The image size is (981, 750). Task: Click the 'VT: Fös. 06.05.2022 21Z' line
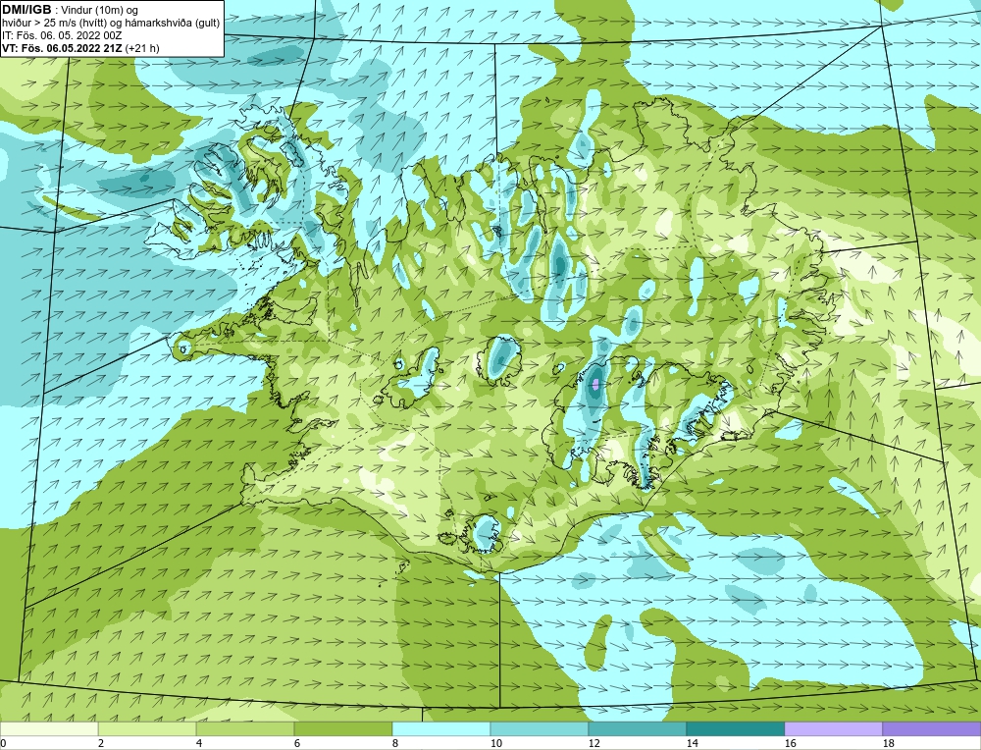click(63, 47)
